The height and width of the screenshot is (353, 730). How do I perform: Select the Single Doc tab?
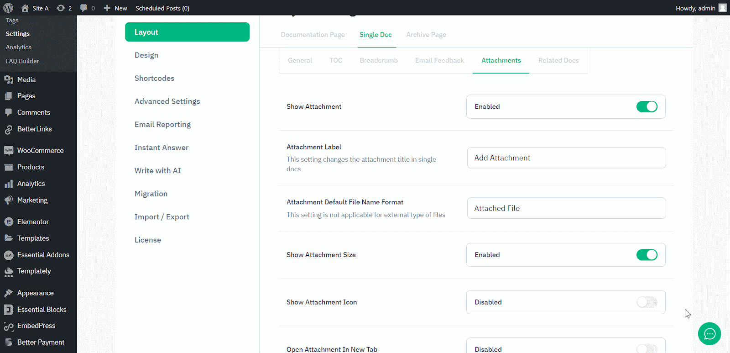375,35
